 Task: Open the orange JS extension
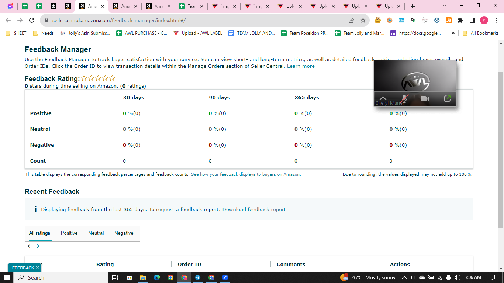pos(449,20)
